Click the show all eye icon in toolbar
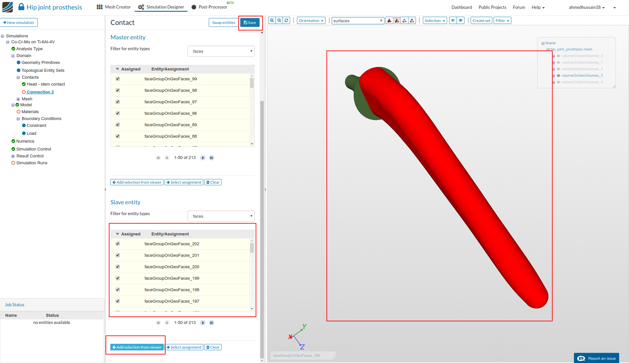The width and height of the screenshot is (629, 363). (x=461, y=21)
